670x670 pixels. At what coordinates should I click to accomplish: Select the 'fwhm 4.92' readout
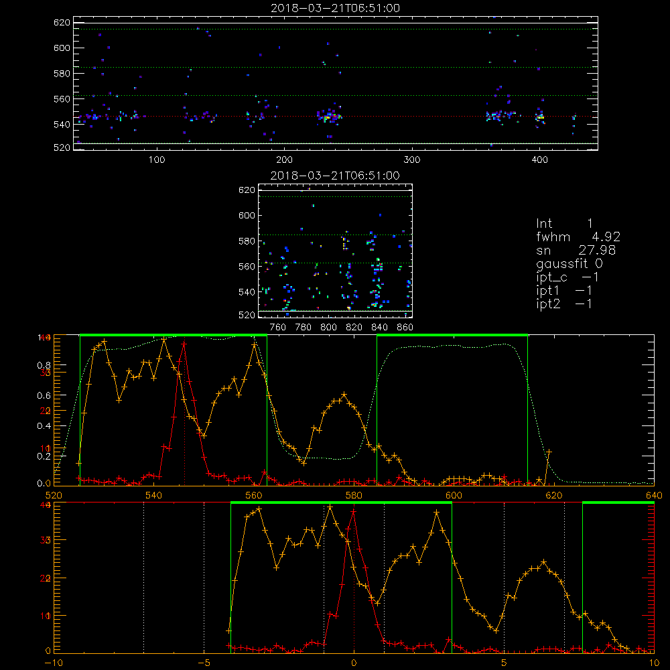pos(578,237)
